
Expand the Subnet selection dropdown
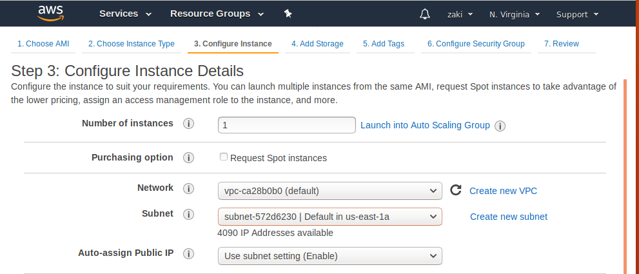click(329, 217)
